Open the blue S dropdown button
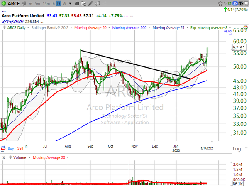Viewport: 249px width, 187px height. [x=235, y=3]
